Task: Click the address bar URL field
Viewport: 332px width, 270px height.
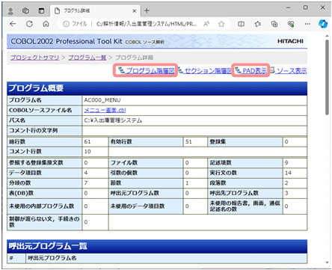Action: [146, 24]
